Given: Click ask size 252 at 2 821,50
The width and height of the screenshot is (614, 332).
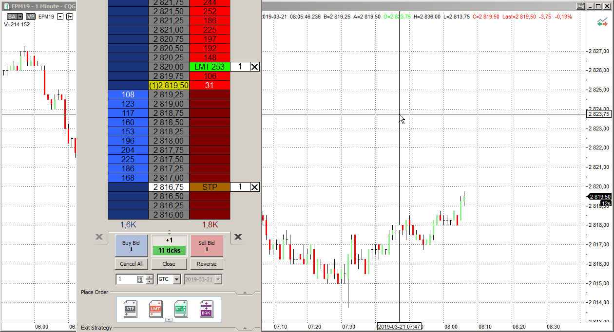Looking at the screenshot, I should pos(210,11).
